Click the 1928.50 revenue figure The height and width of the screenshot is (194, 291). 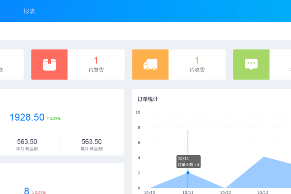pos(27,117)
